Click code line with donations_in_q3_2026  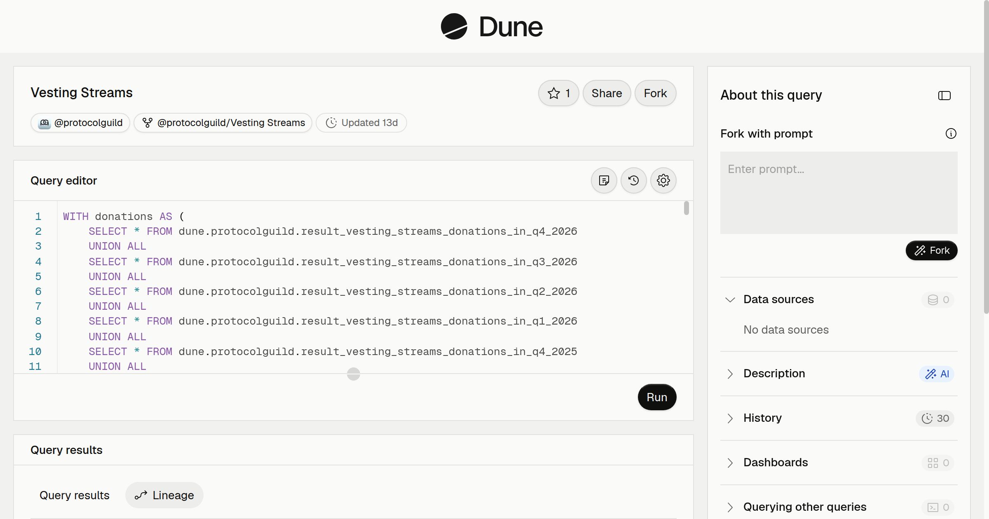click(x=333, y=262)
